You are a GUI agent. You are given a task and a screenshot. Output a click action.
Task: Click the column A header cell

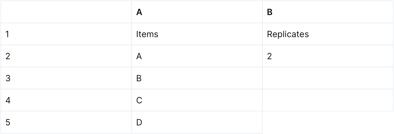click(x=197, y=12)
